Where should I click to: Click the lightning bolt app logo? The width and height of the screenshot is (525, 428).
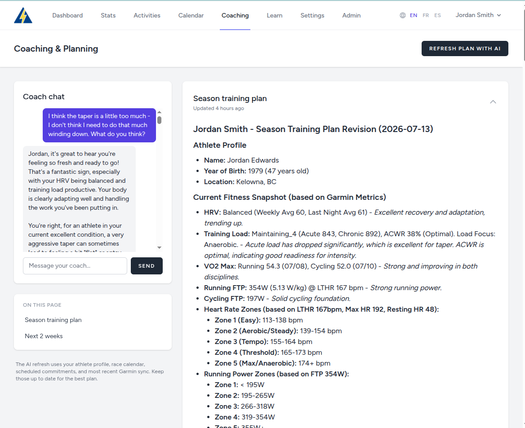coord(23,15)
